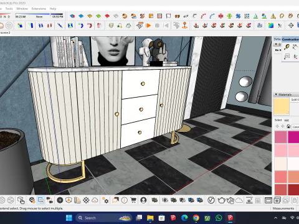The width and height of the screenshot is (299, 224).
Task: Click the black plus circle icon in the bottom toolbar
Action: click(60, 200)
